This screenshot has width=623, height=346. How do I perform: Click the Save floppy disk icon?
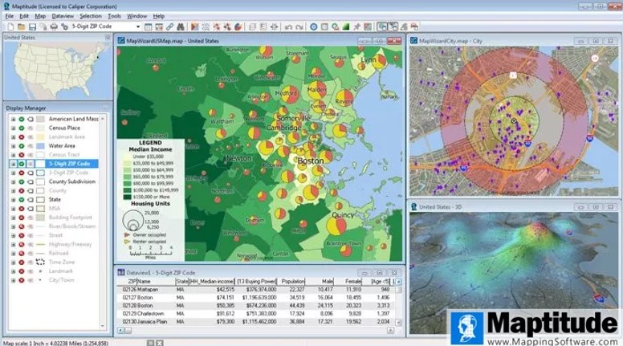pos(32,26)
